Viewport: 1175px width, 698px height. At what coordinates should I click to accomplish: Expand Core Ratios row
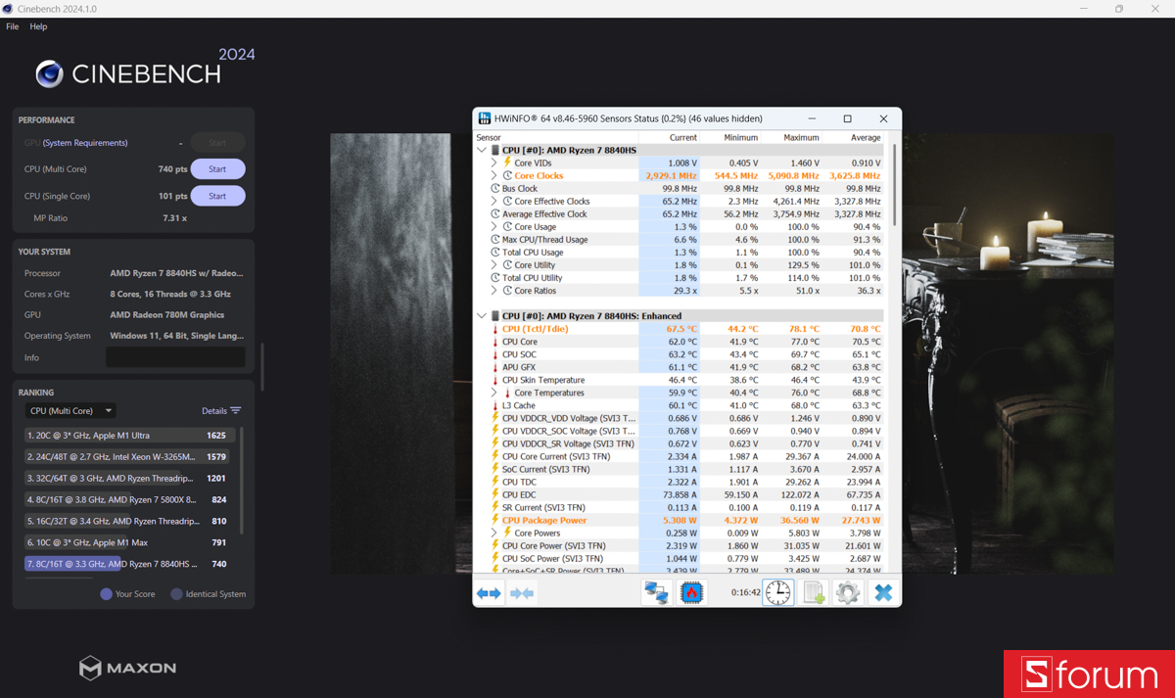494,290
